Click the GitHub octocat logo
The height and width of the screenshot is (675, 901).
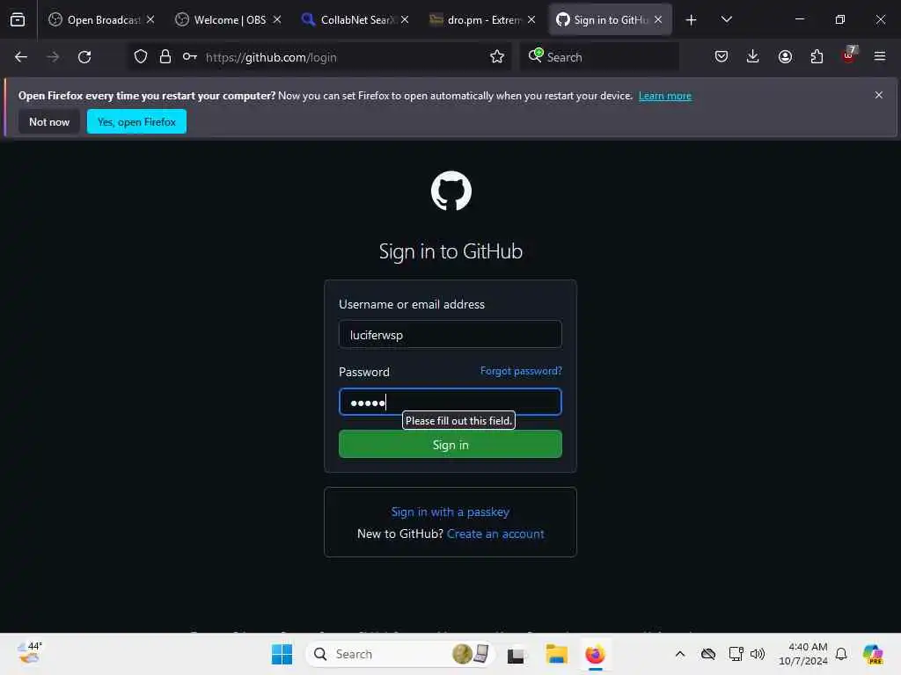click(451, 191)
